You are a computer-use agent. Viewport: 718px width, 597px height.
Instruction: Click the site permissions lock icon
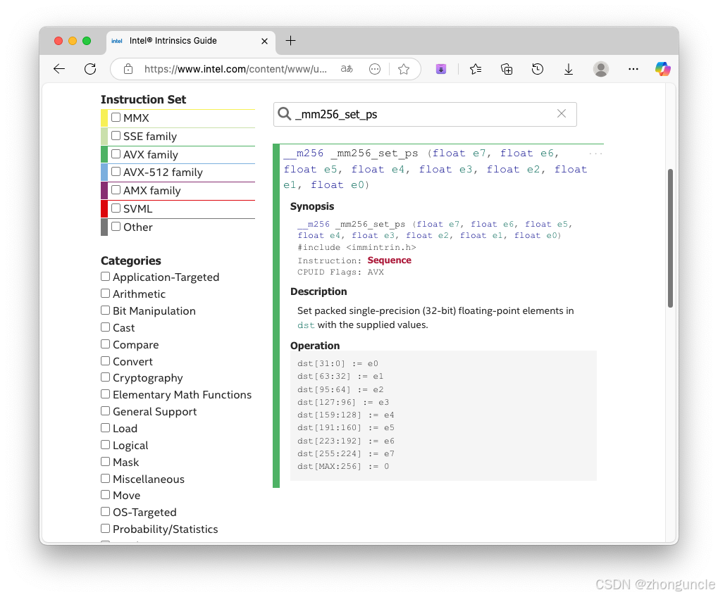click(x=128, y=69)
